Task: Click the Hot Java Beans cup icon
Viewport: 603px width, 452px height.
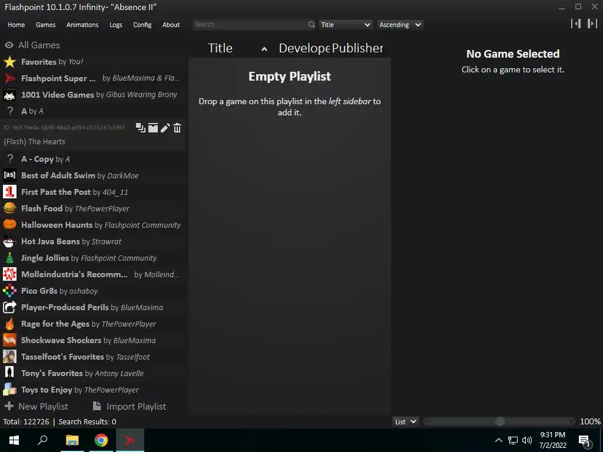Action: 9,241
